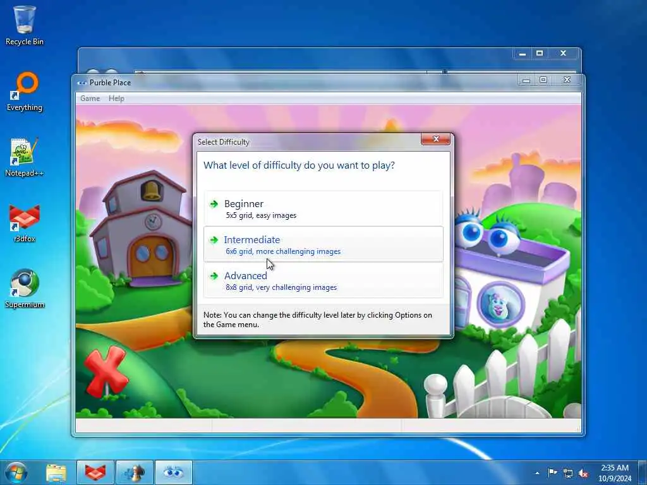This screenshot has width=647, height=485.
Task: Select the Notepad++ desktop shortcut
Action: 25,157
